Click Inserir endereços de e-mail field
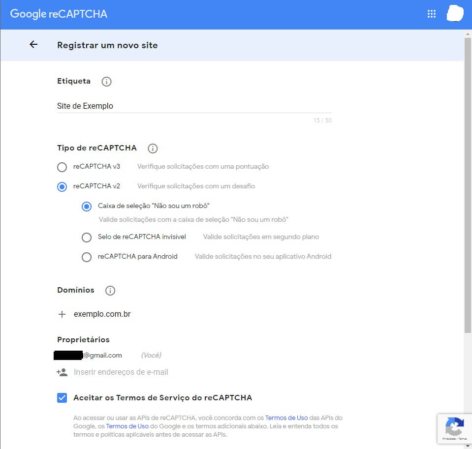The image size is (472, 449). 121,372
